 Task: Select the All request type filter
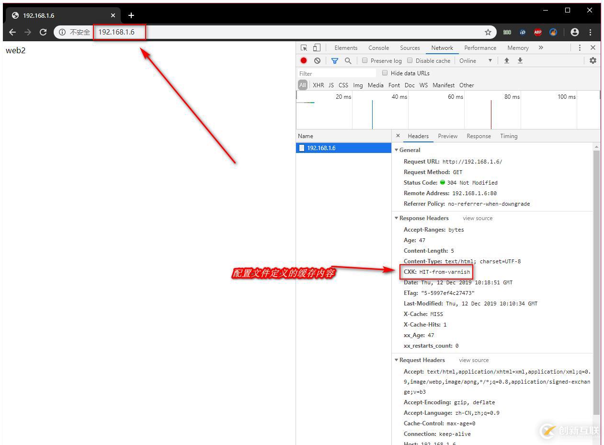(303, 85)
